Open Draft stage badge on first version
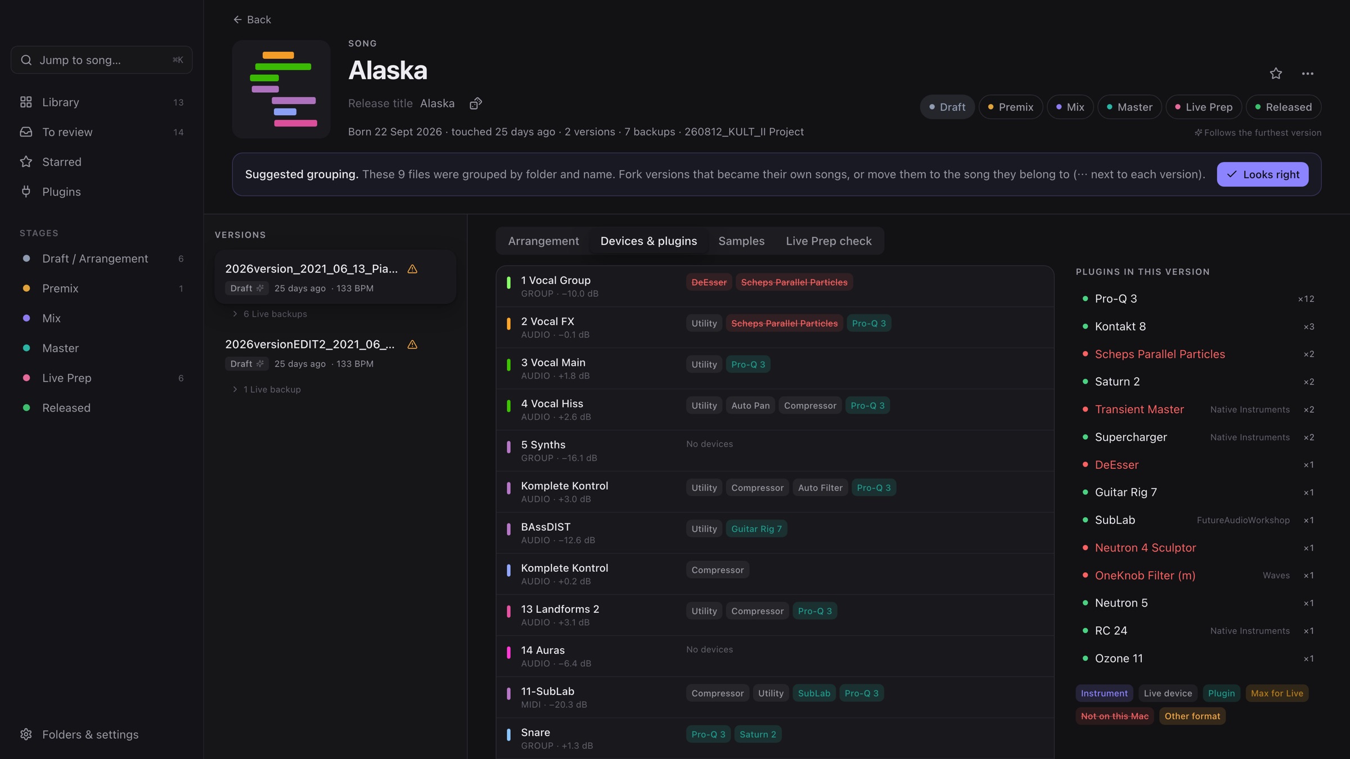1350x759 pixels. coord(247,288)
